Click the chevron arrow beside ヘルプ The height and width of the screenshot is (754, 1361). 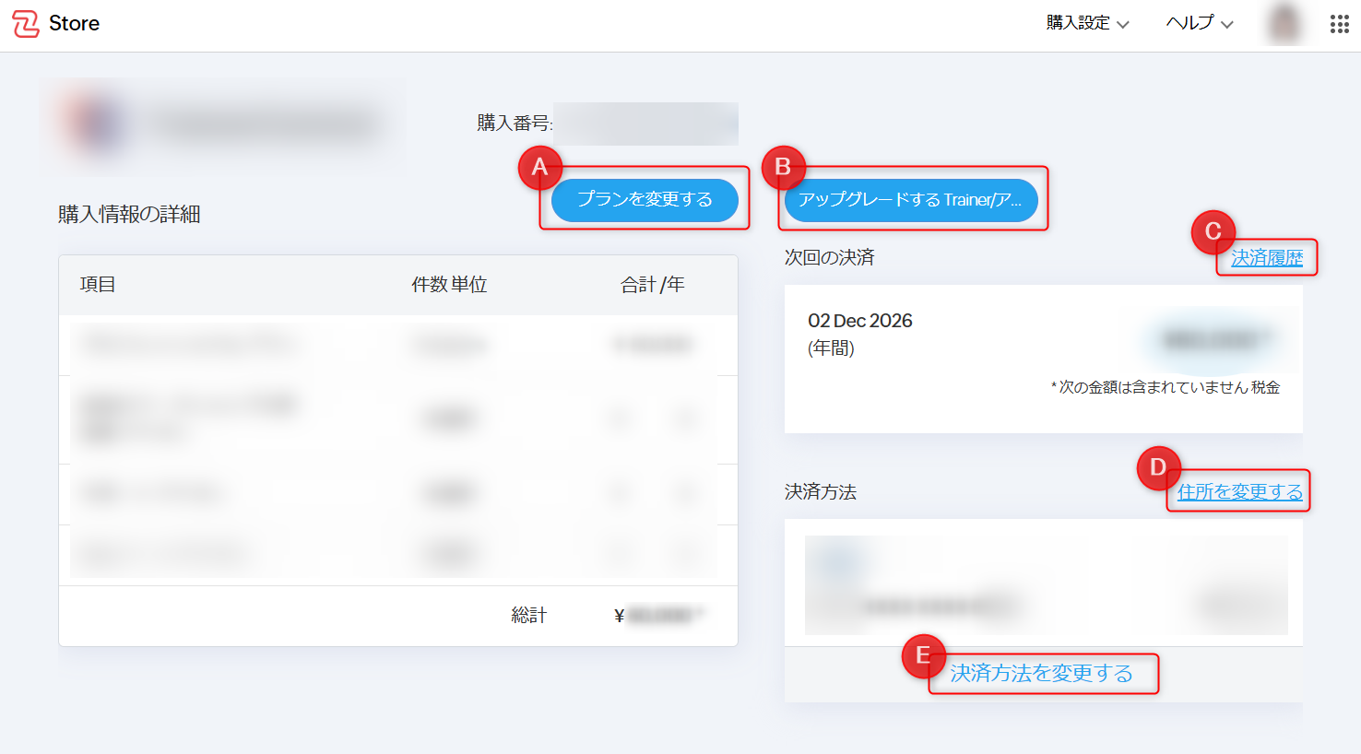coord(1226,25)
